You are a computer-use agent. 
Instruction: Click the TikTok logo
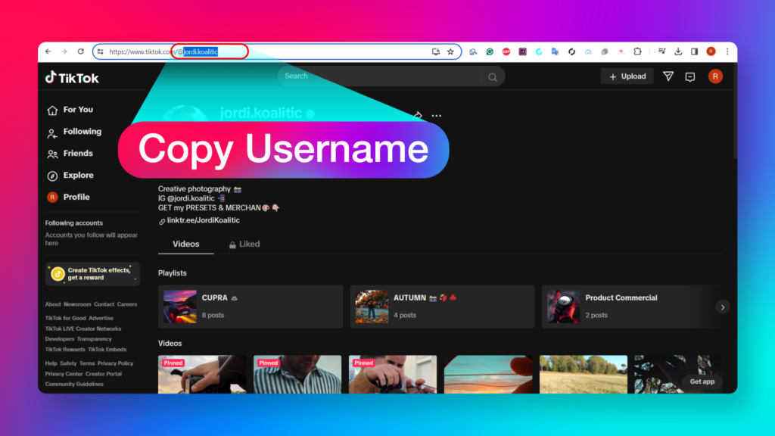(72, 78)
